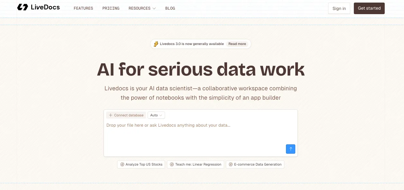Expand the RESOURCES navigation menu
The height and width of the screenshot is (190, 404).
pos(142,8)
